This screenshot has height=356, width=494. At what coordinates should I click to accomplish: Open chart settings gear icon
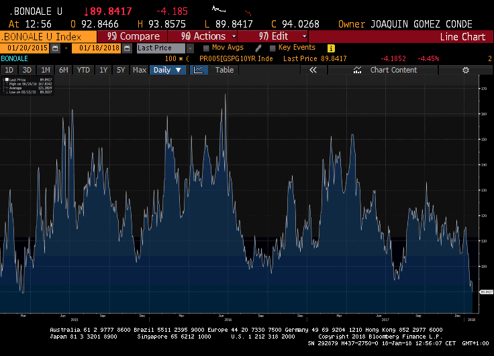point(466,70)
